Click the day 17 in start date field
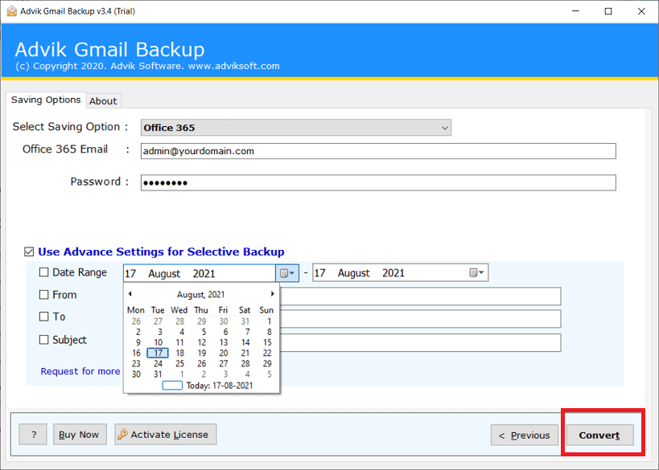 tap(130, 274)
